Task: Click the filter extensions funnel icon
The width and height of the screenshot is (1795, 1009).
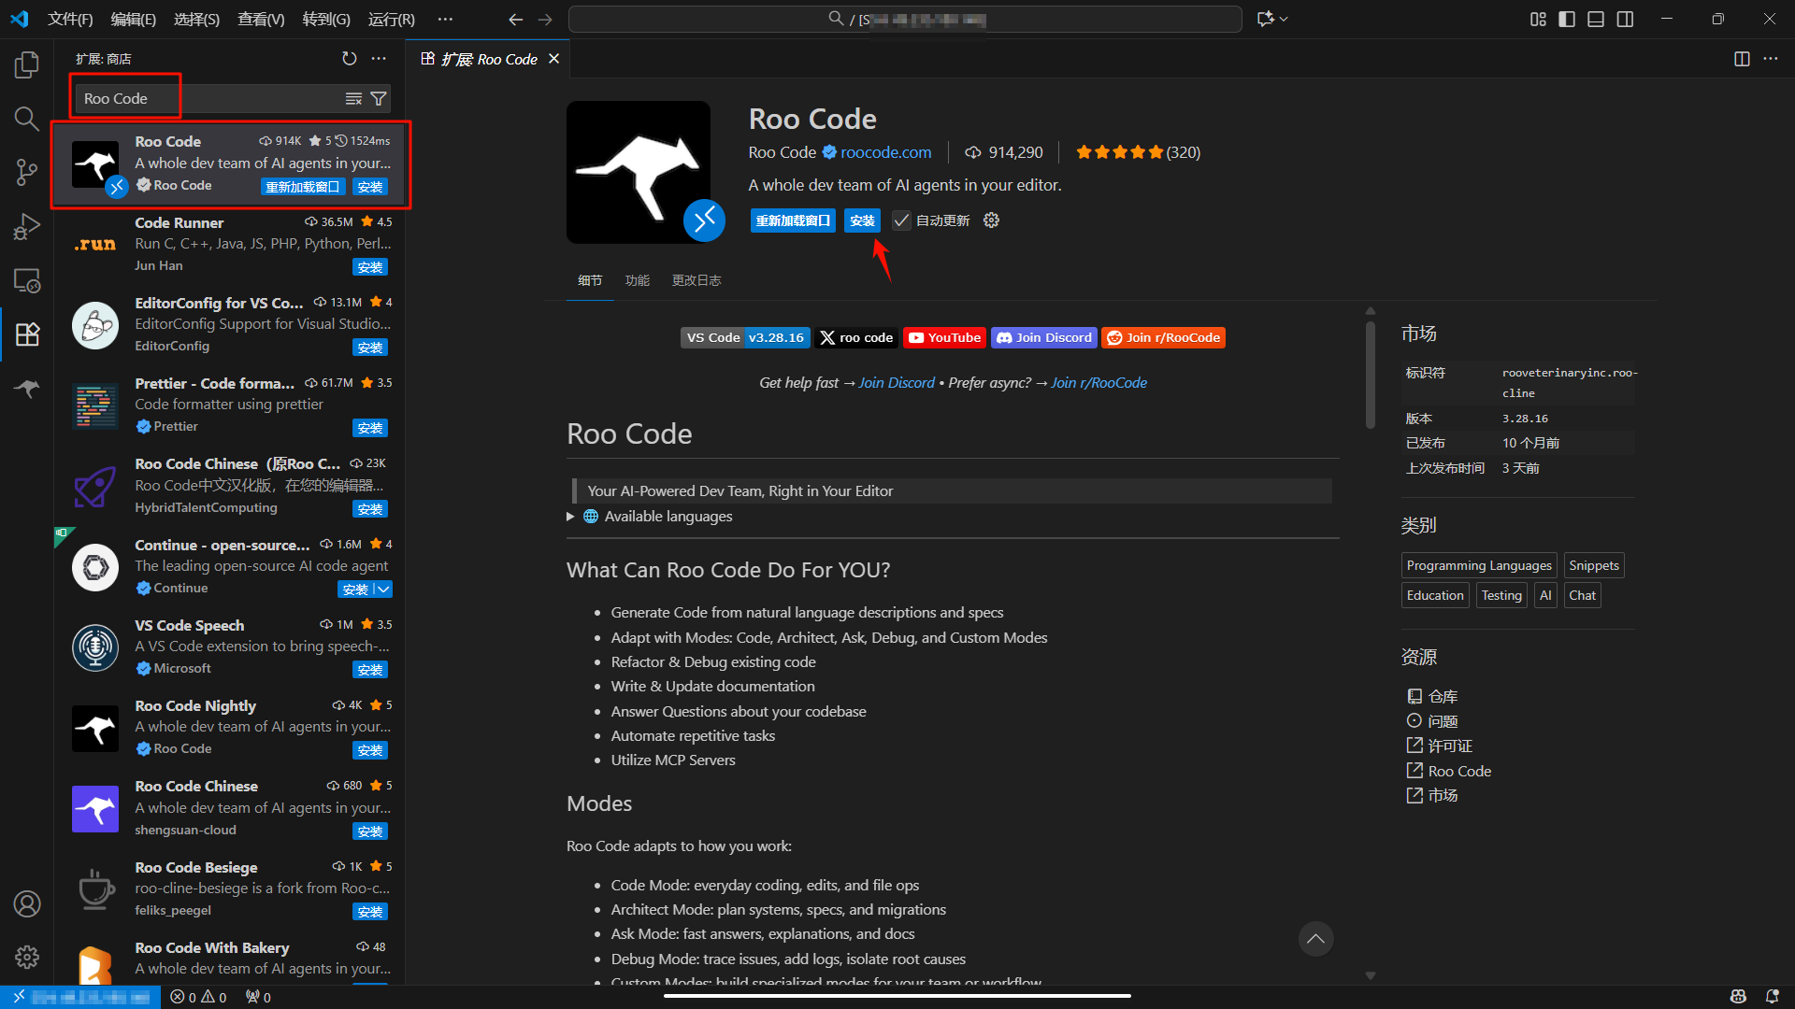Action: [379, 98]
